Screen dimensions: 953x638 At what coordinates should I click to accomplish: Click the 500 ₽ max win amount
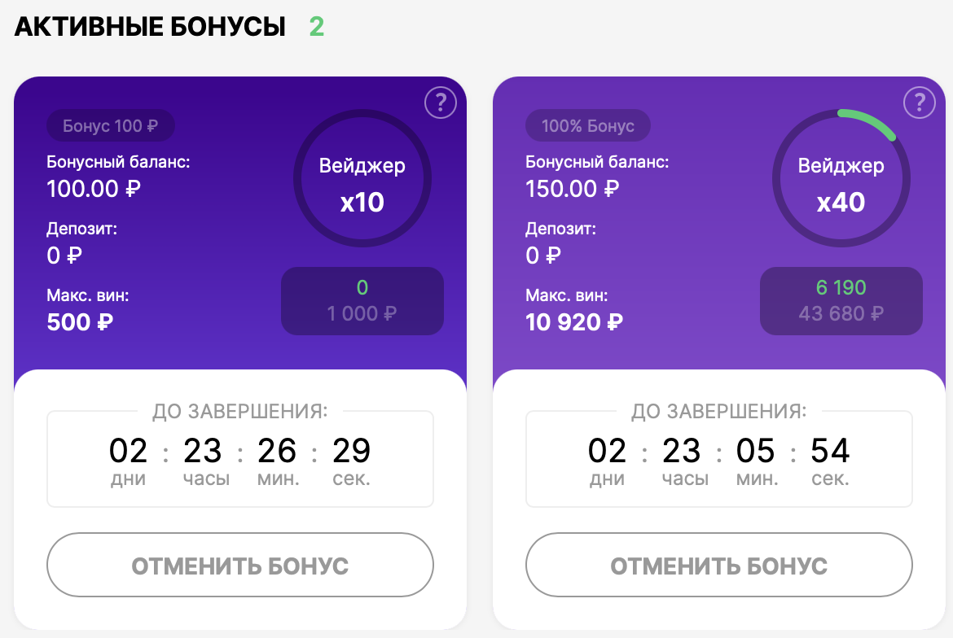(80, 322)
